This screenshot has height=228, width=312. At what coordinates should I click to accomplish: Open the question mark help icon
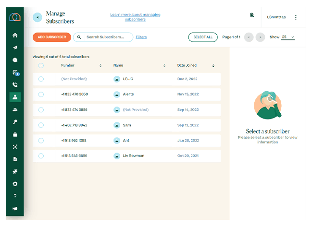click(15, 196)
